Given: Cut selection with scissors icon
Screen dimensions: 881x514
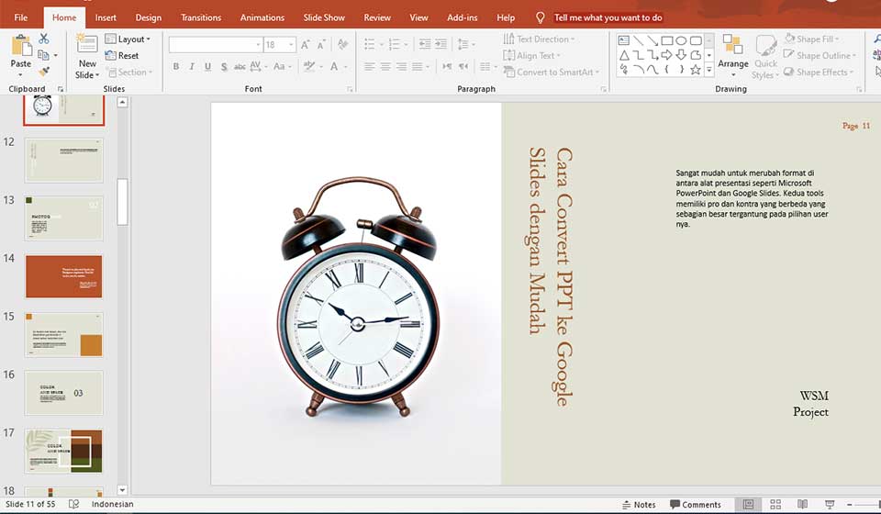Looking at the screenshot, I should 44,39.
